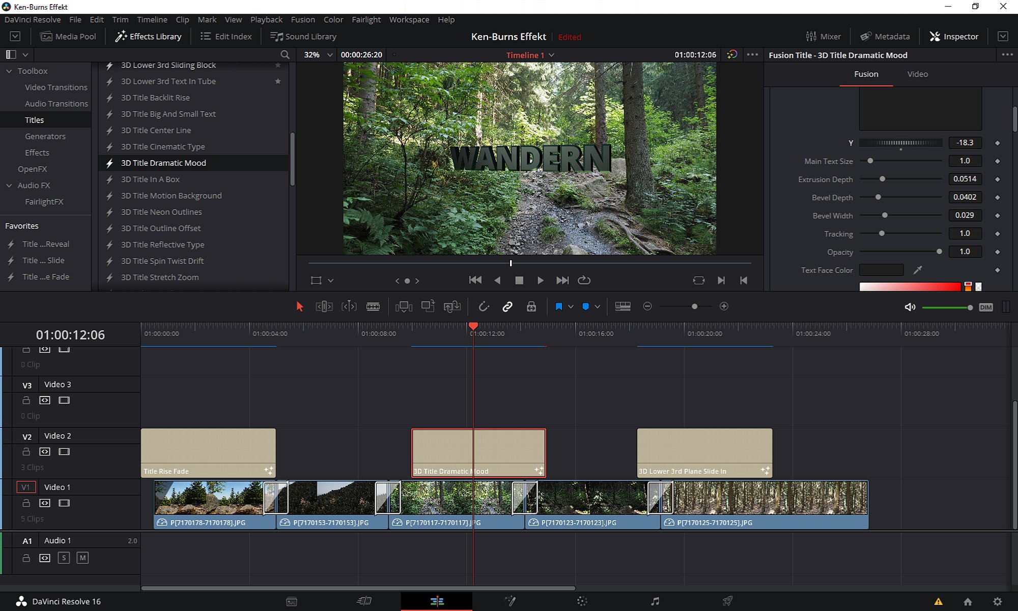
Task: Mute the Audio 1 track
Action: 82,558
